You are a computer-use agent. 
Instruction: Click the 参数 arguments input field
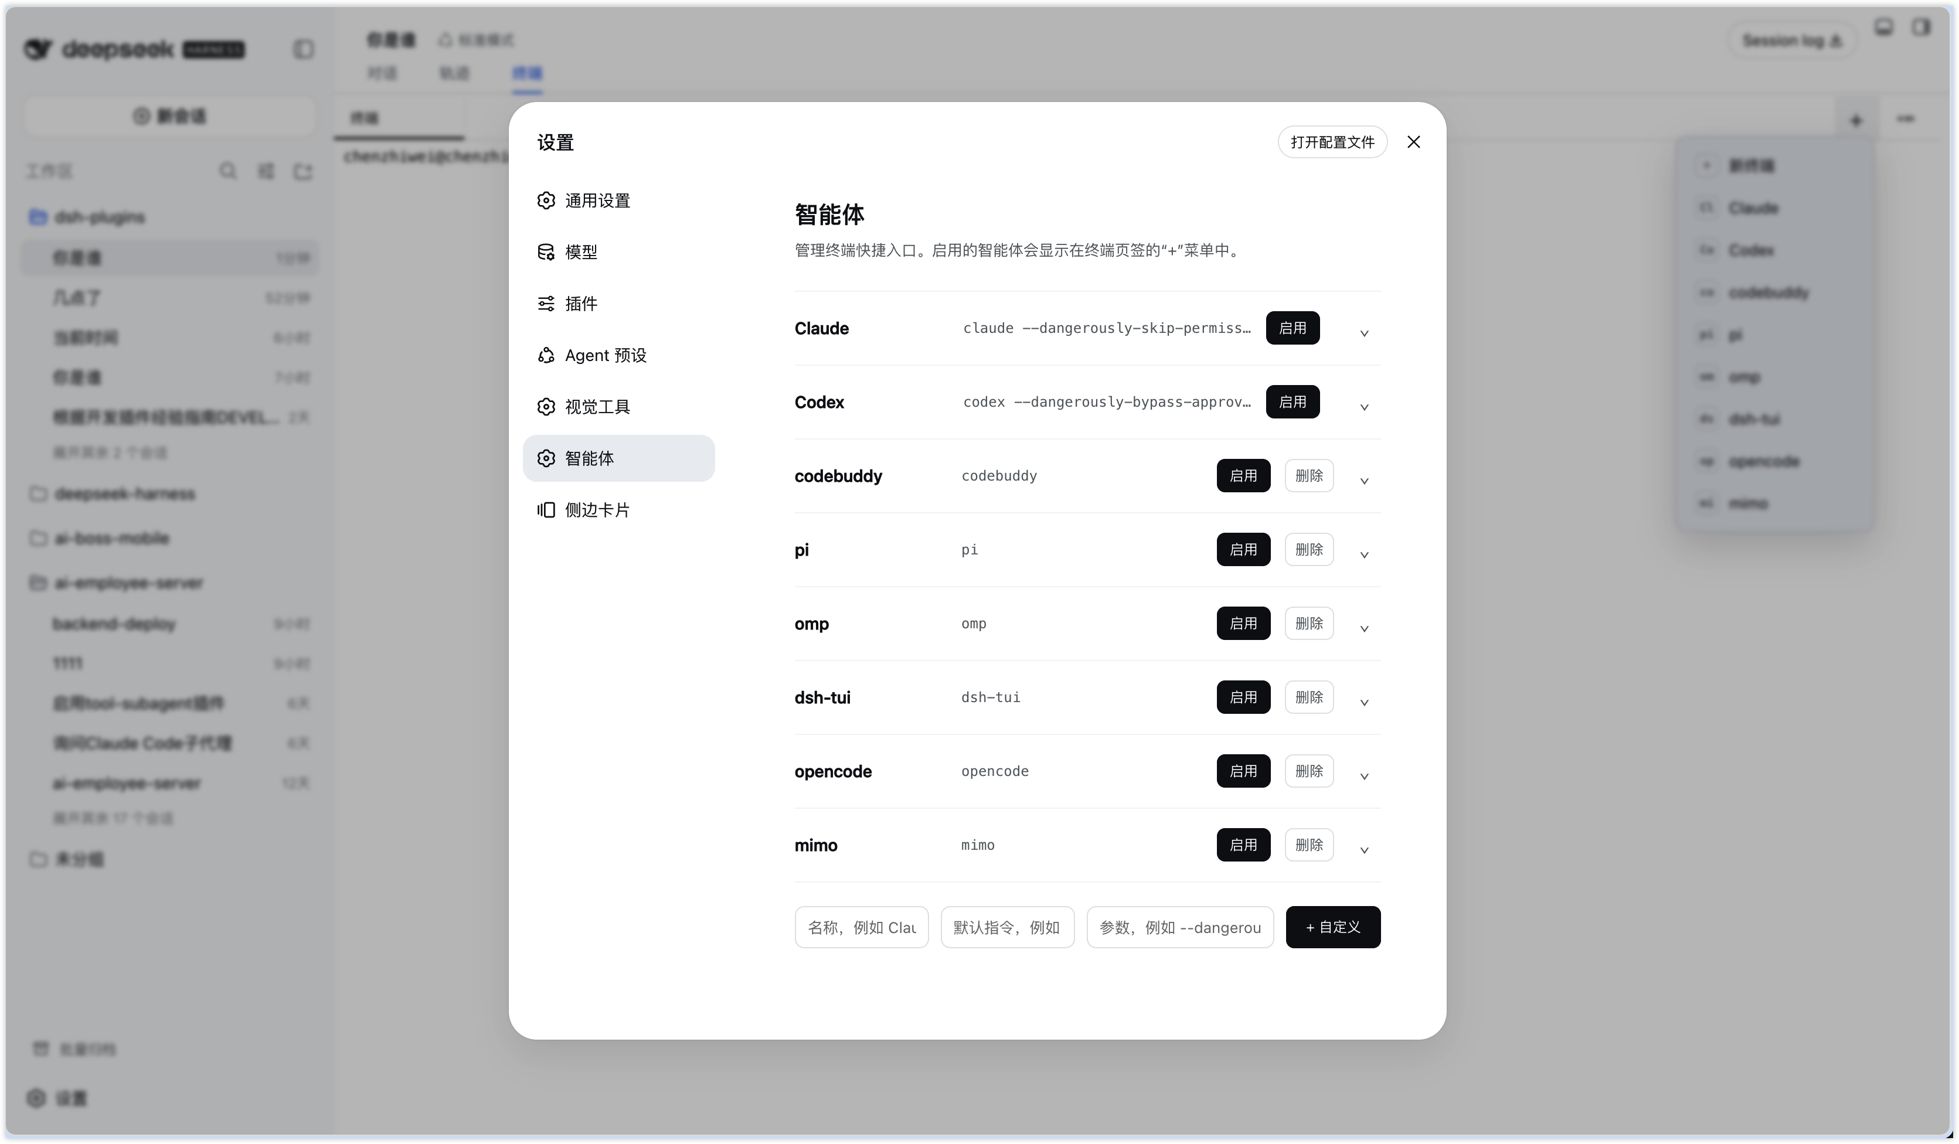point(1180,927)
